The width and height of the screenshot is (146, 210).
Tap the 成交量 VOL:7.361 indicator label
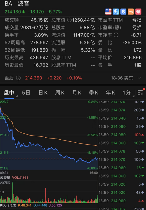14,178
